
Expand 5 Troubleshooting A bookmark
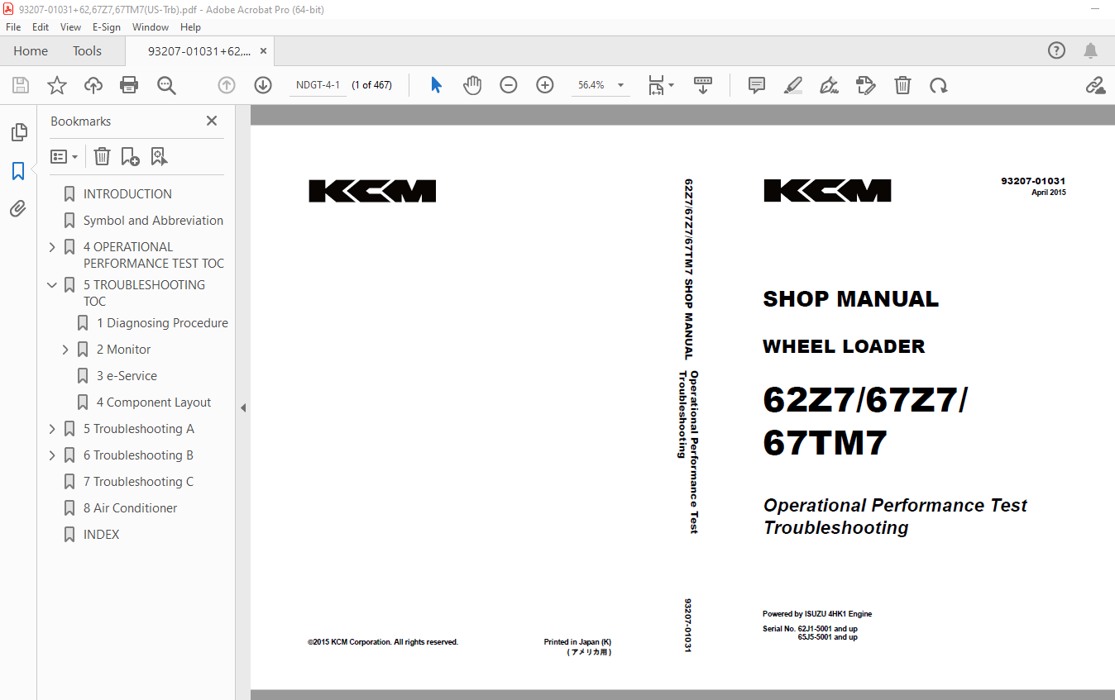[52, 429]
